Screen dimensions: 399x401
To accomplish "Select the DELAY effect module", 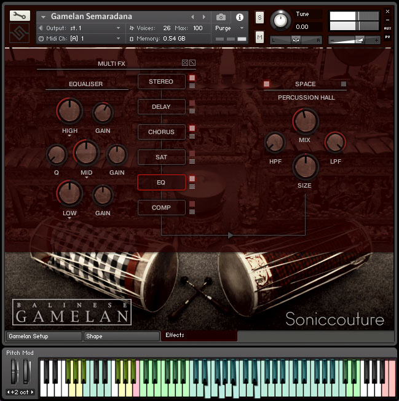I will [161, 106].
